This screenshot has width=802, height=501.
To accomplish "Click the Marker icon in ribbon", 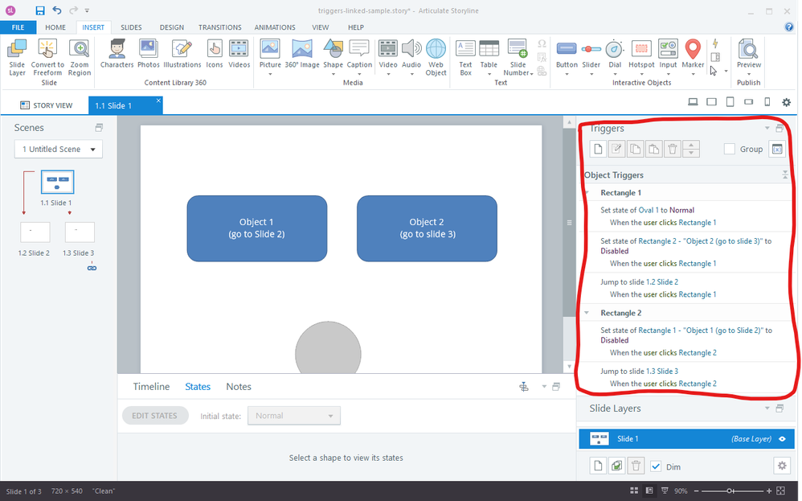I will (x=693, y=53).
